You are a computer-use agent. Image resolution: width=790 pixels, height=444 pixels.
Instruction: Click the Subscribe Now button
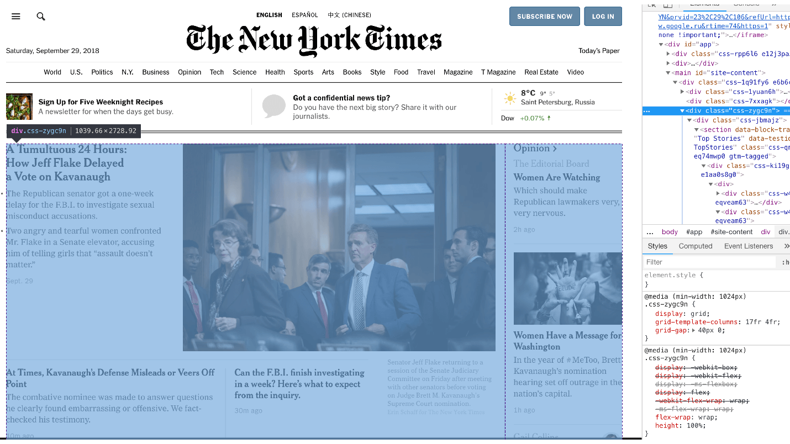tap(545, 17)
